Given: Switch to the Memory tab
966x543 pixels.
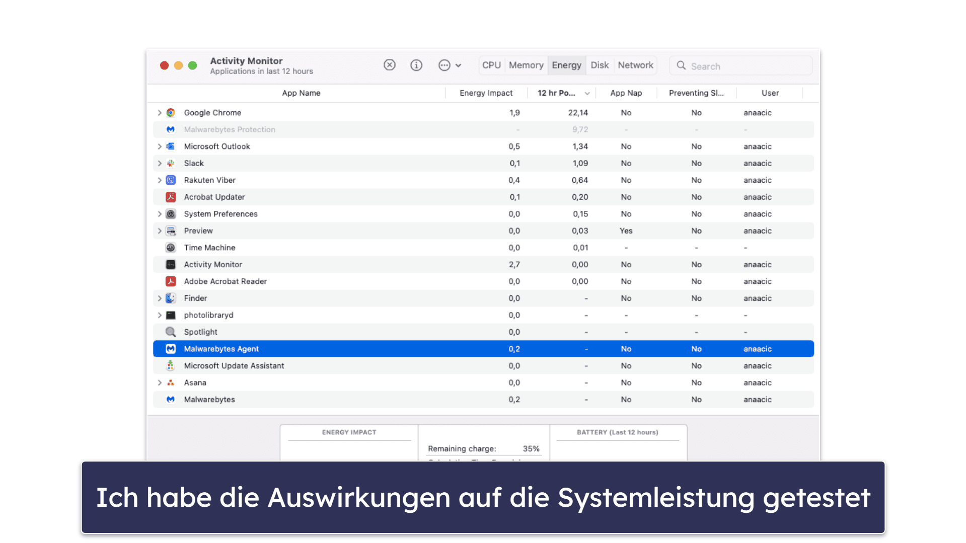Looking at the screenshot, I should point(526,65).
